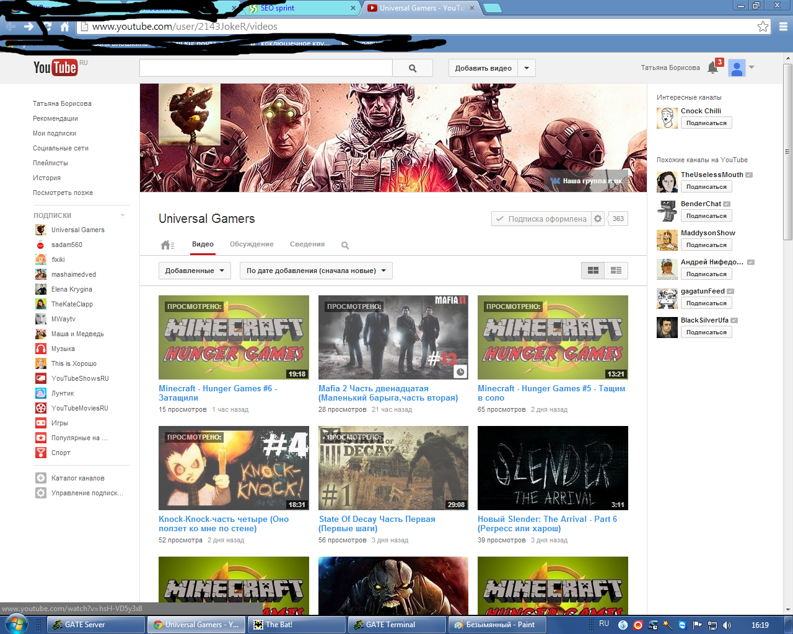793x634 pixels.
Task: Subscribe to Cnock Chilli channel
Action: 706,123
